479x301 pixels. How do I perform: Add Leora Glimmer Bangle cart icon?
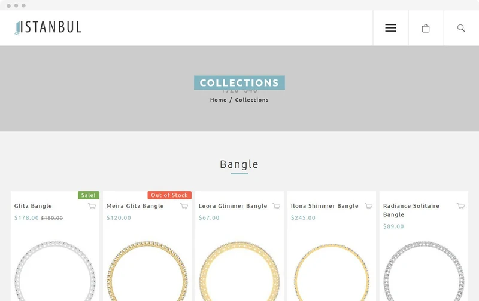click(x=277, y=206)
